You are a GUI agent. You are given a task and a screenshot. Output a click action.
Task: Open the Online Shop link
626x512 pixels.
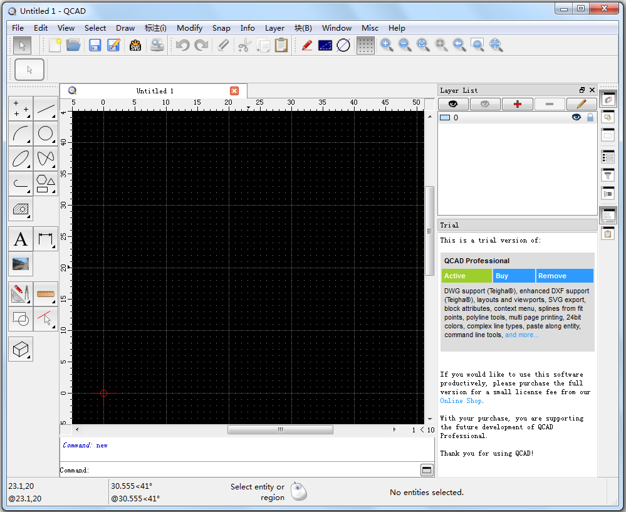point(461,400)
